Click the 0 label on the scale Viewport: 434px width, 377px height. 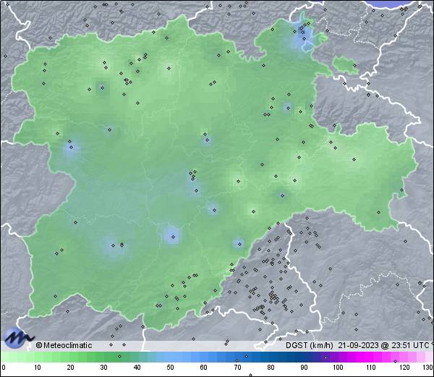(x=4, y=368)
